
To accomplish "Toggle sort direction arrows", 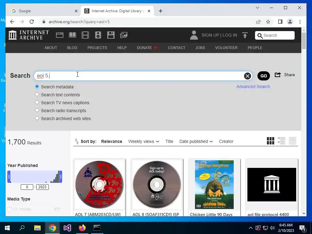I will [x=76, y=141].
